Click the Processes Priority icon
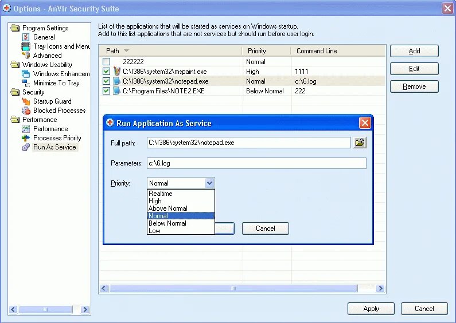The image size is (456, 323). pyautogui.click(x=26, y=138)
